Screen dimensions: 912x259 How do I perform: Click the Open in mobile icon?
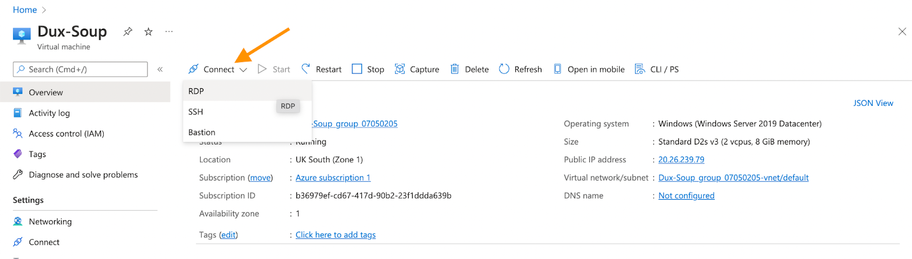[557, 69]
